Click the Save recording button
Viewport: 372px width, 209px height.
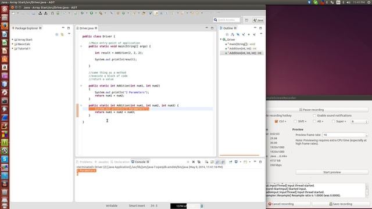click(x=341, y=204)
